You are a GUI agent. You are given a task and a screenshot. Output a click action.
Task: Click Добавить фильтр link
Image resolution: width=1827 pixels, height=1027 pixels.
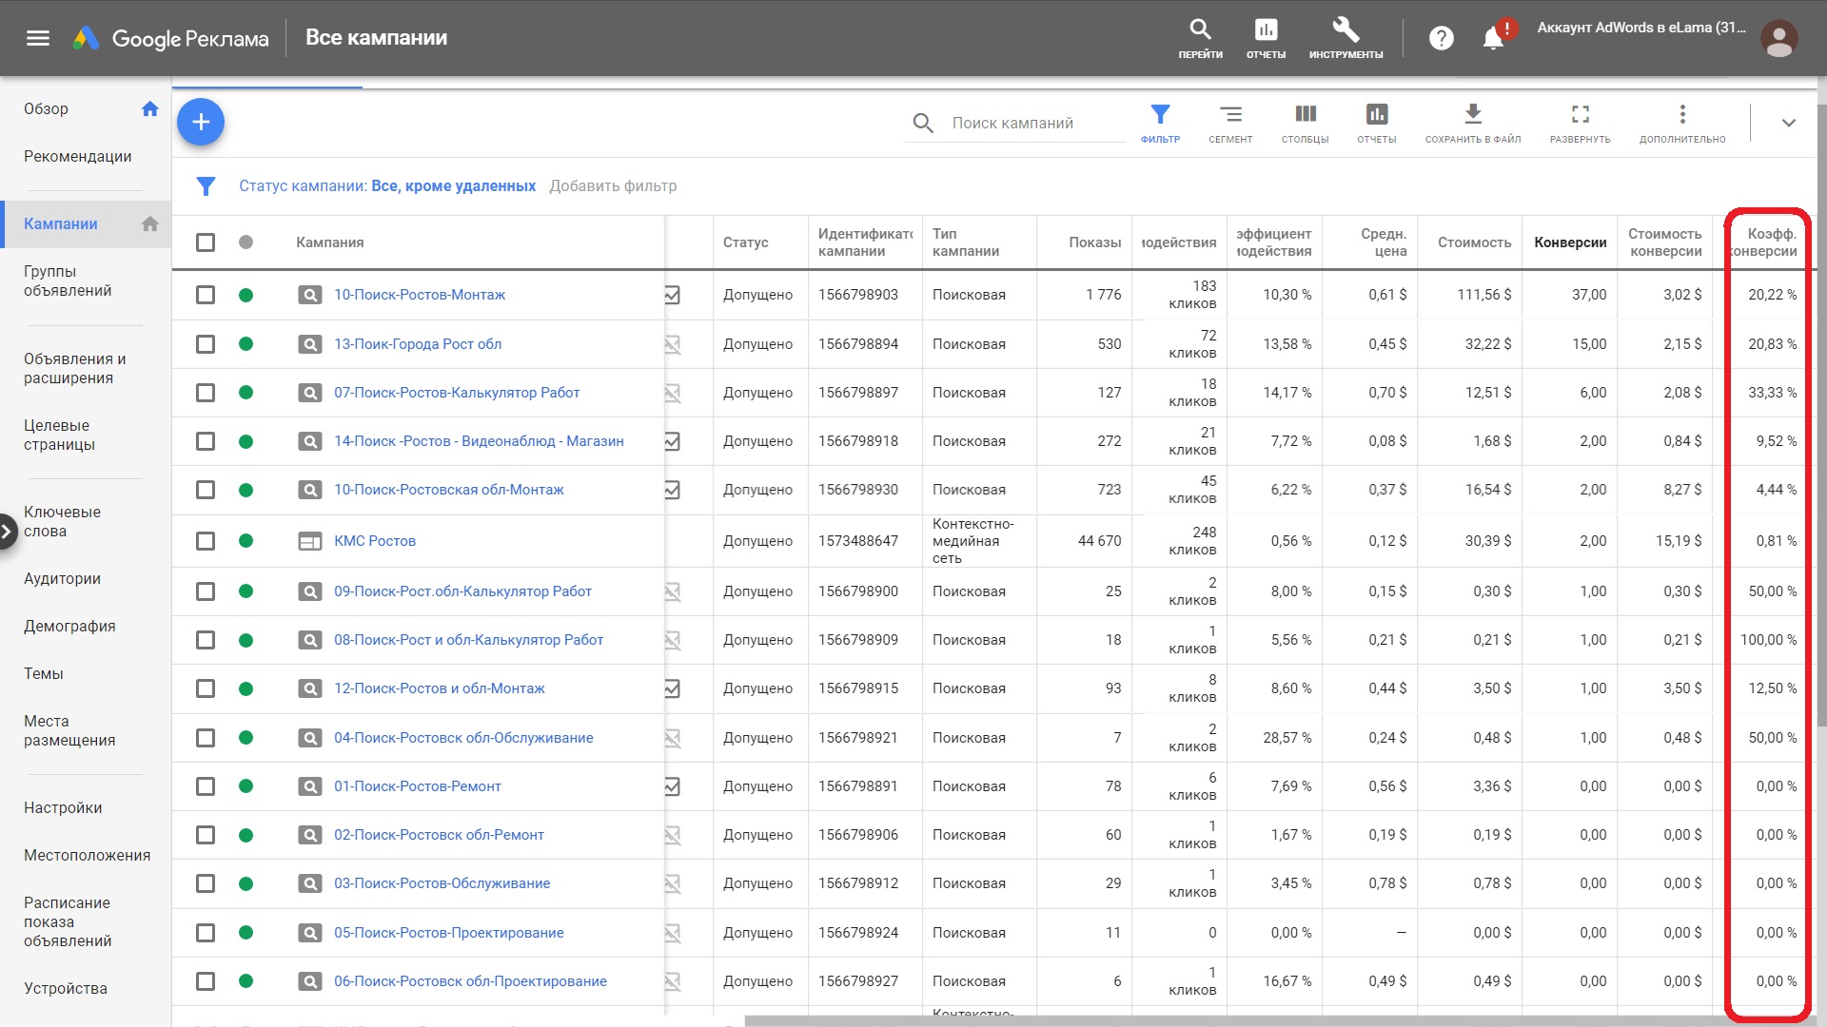[613, 186]
